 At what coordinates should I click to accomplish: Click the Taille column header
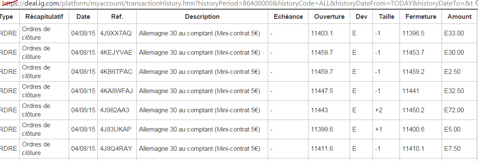pos(386,17)
